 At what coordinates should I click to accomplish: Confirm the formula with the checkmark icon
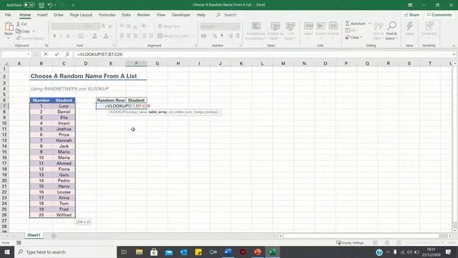pyautogui.click(x=57, y=54)
